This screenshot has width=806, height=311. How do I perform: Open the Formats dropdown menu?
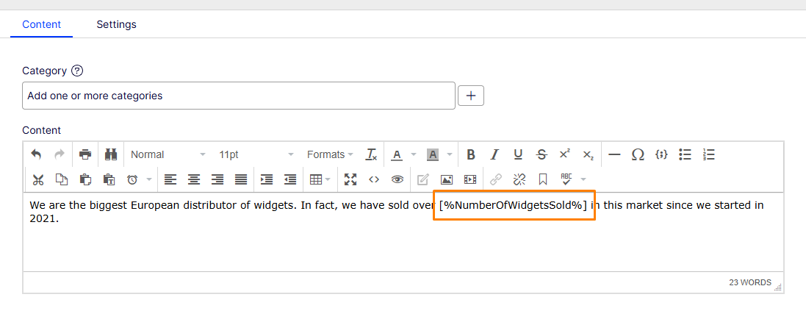(x=329, y=154)
